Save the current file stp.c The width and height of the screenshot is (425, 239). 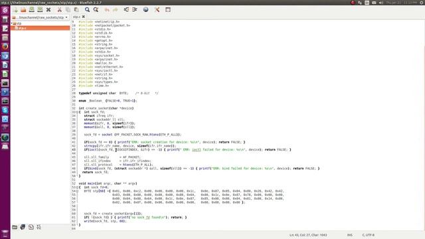tap(32, 10)
